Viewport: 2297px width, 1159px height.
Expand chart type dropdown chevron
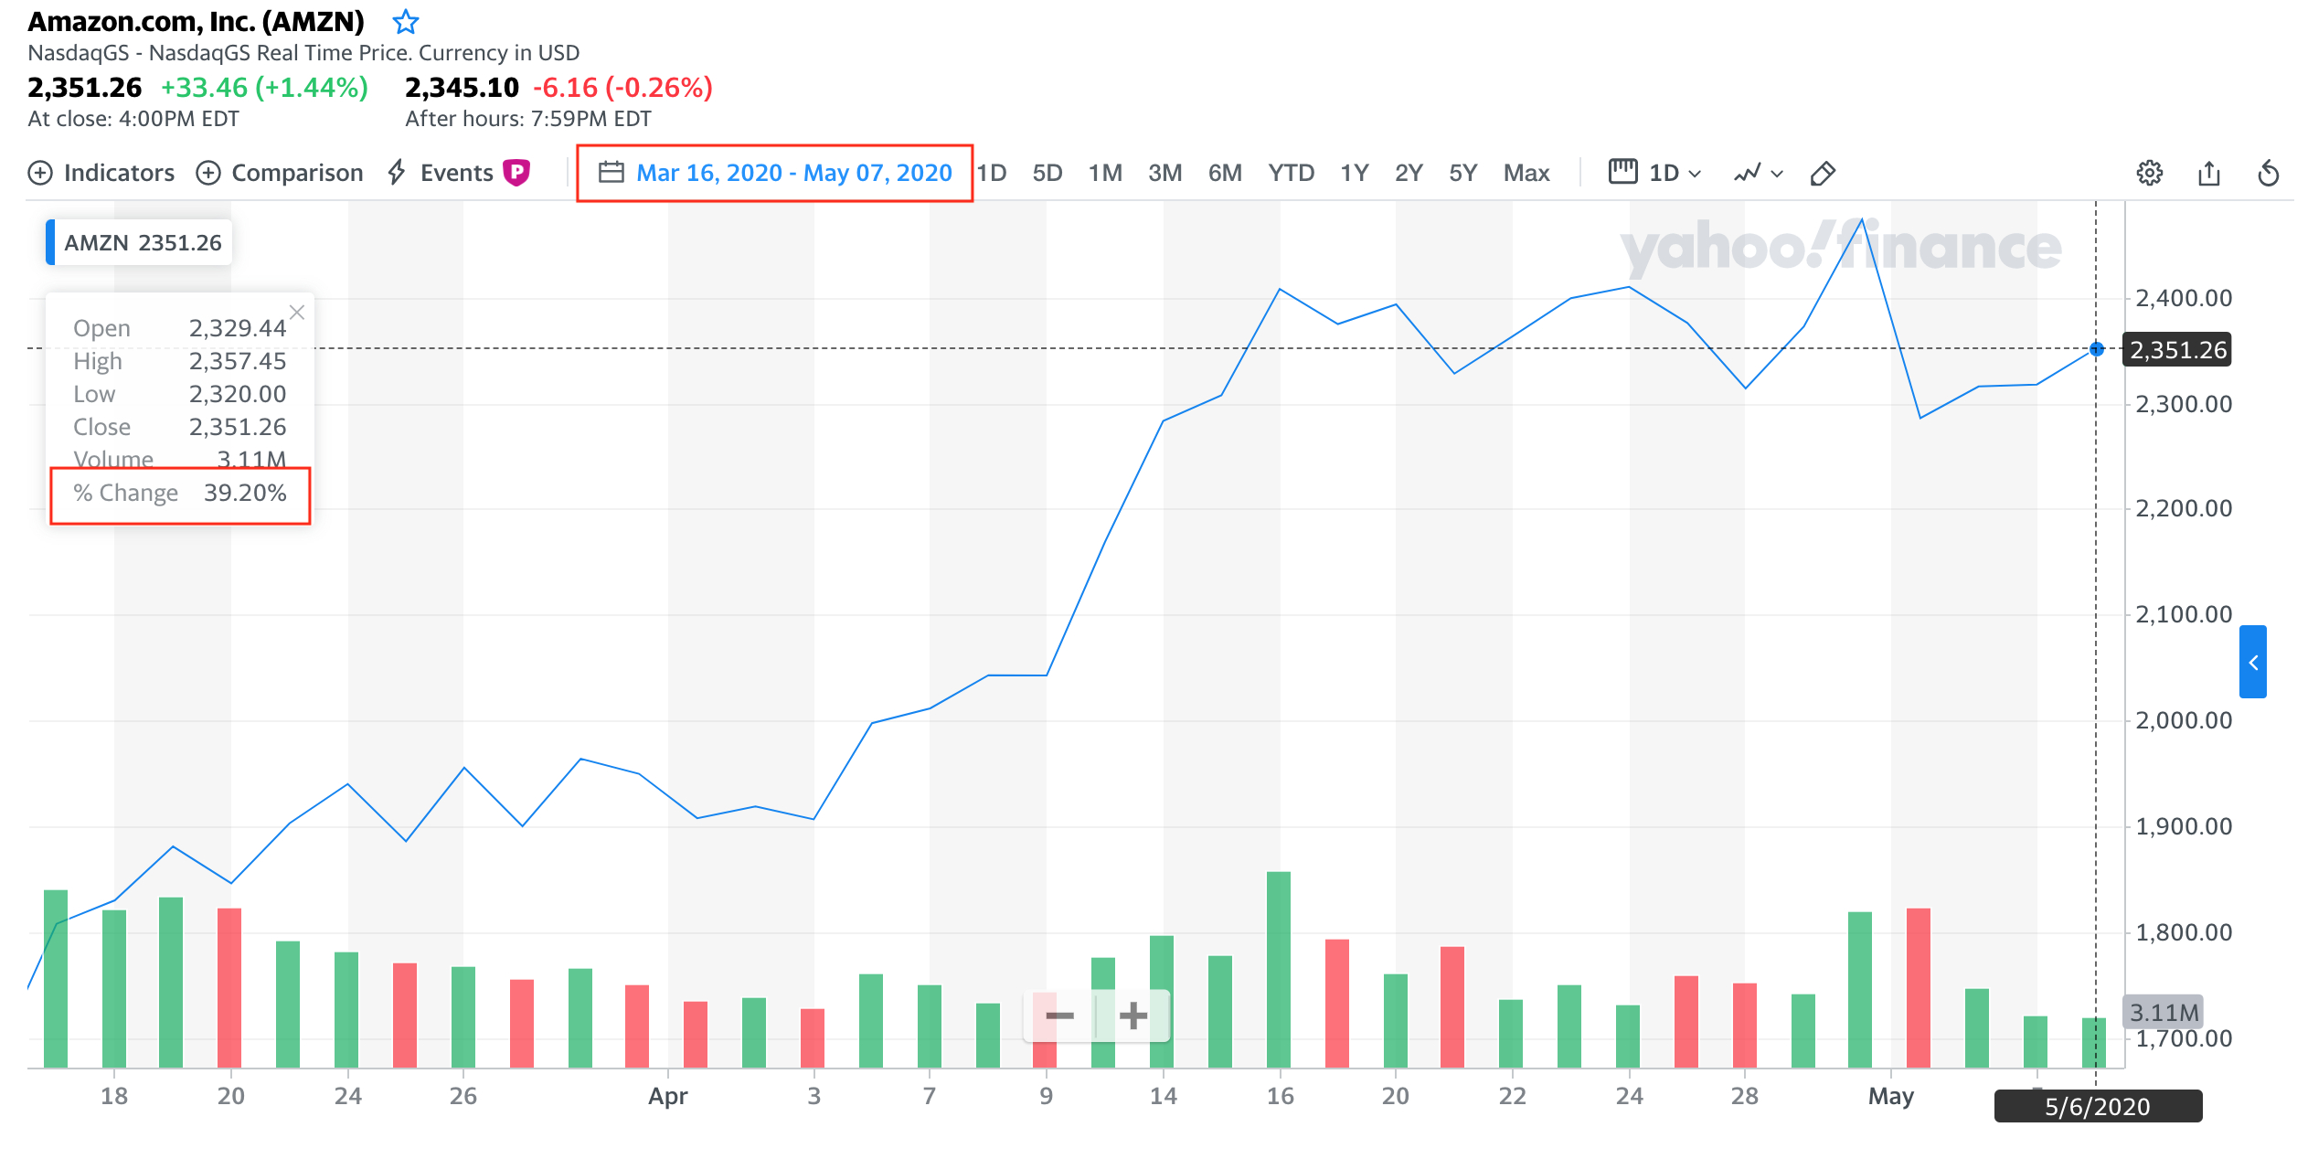coord(1777,174)
